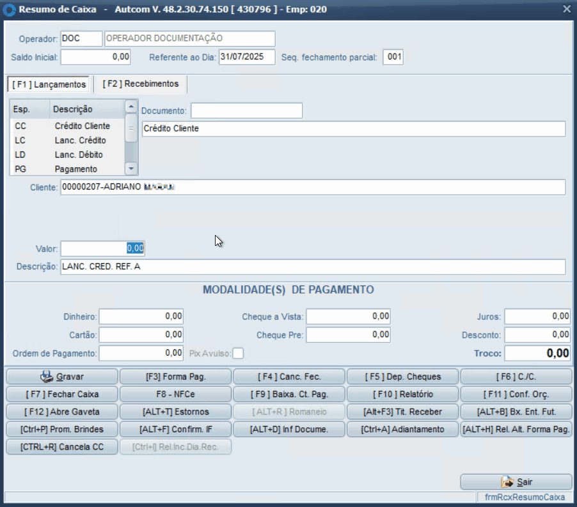Click the Esp. column header
577x507 pixels.
coord(30,109)
